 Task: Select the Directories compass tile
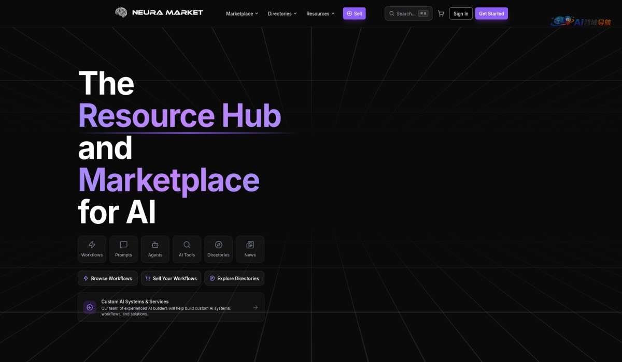point(218,249)
